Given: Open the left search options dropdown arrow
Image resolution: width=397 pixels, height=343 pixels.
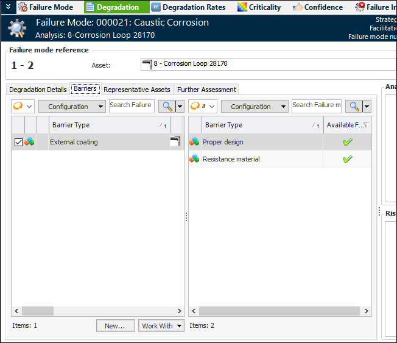Looking at the screenshot, I should click(180, 107).
